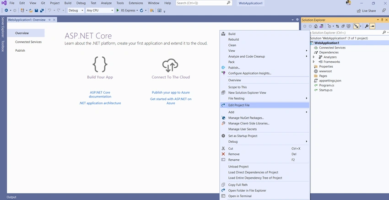Start IIS Express with the green play button
This screenshot has height=200, width=389.
(118, 11)
